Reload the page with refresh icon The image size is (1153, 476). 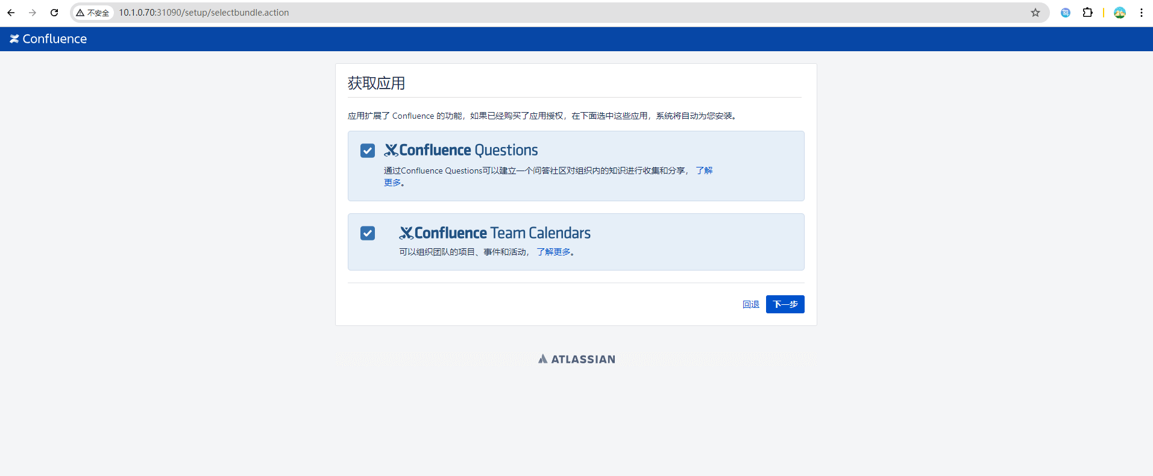(54, 13)
